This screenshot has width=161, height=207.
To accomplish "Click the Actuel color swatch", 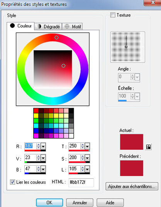I will (132, 142).
